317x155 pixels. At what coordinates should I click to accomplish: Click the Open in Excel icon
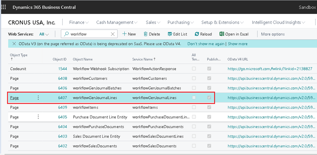(221, 34)
